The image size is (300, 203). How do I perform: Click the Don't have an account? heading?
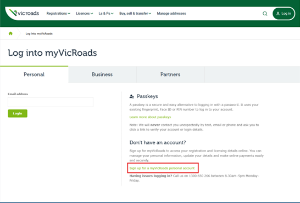158,143
